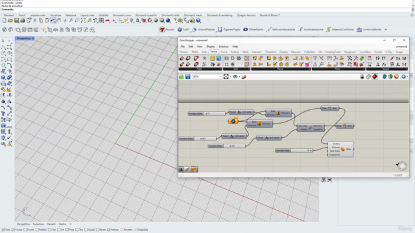Open the Strumenti curve tab
The image size is (415, 233).
tap(122, 16)
